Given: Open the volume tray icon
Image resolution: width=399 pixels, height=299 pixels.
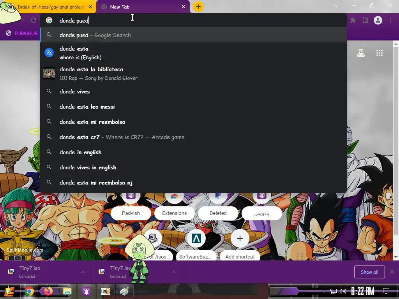Looking at the screenshot, I should [x=343, y=291].
